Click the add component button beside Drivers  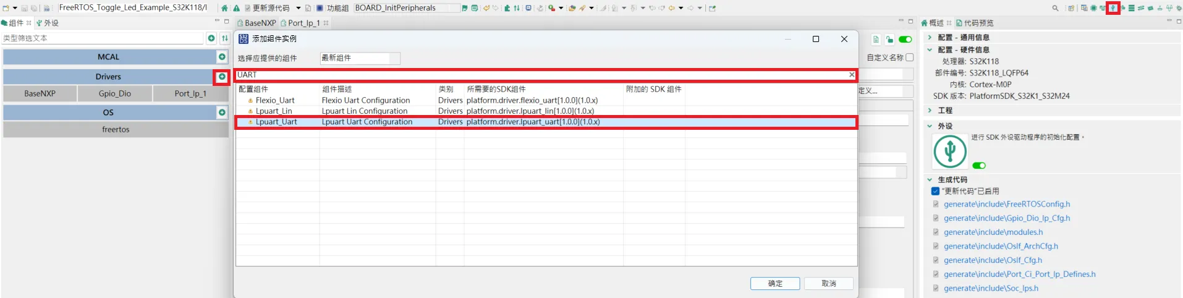(x=222, y=77)
